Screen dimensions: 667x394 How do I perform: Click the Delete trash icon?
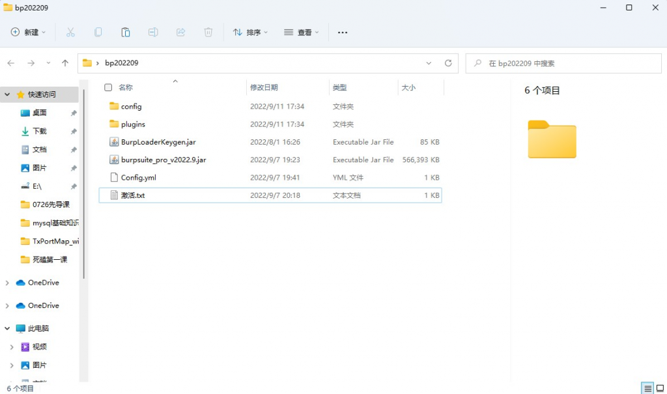click(x=208, y=33)
